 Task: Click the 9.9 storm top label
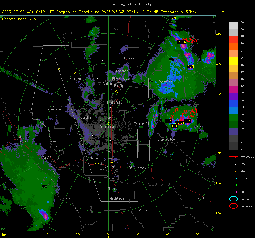[x=191, y=67]
